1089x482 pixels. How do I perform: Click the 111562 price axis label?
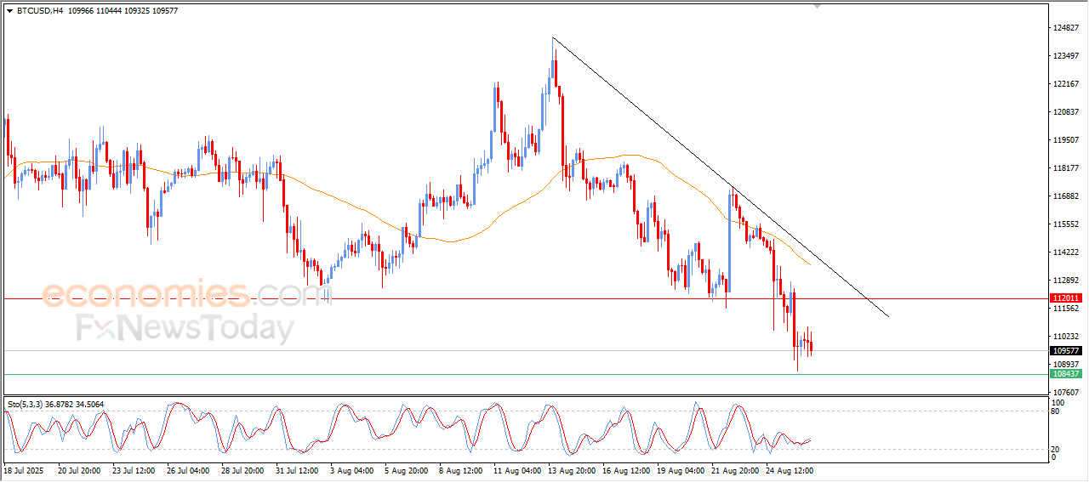click(1066, 309)
